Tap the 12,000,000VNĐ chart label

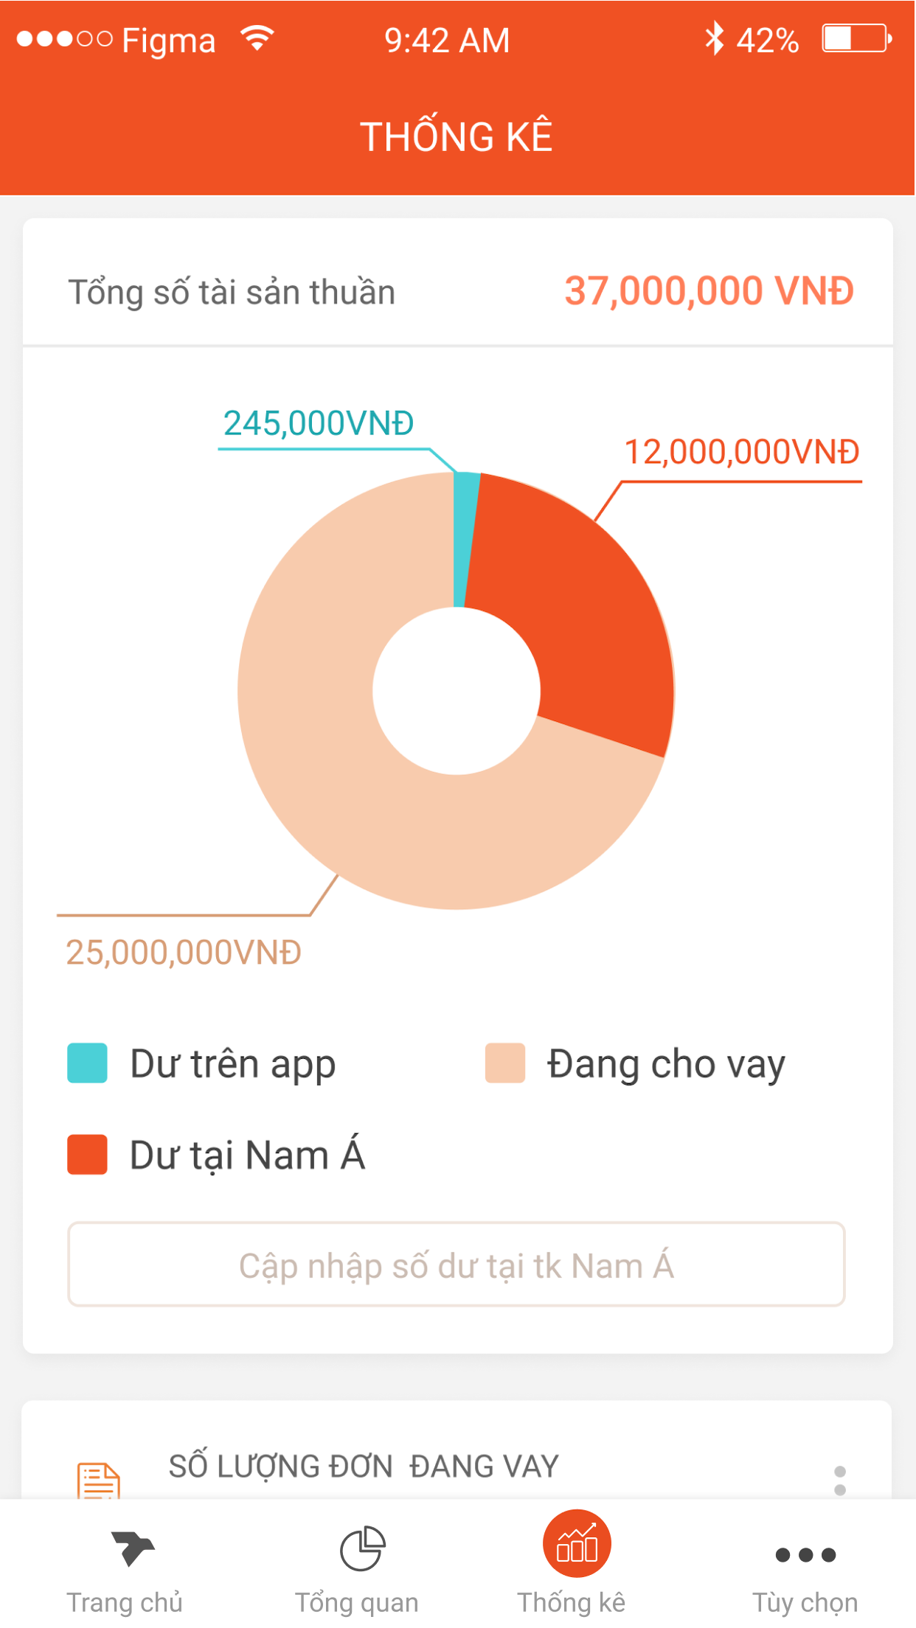(741, 452)
